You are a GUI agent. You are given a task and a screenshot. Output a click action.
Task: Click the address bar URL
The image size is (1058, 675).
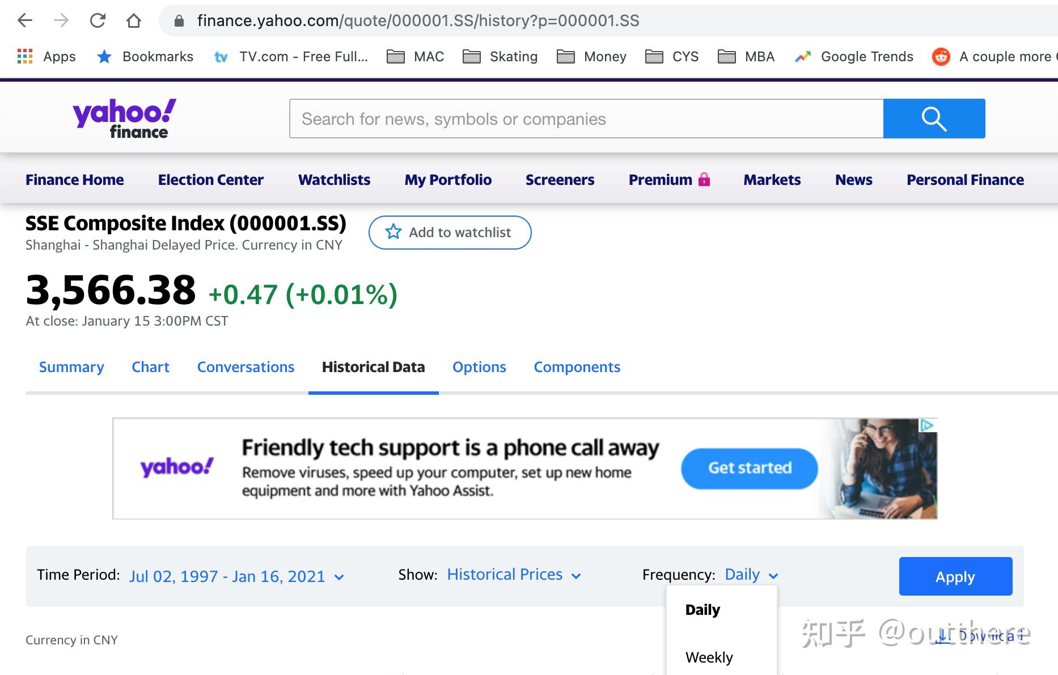[418, 21]
